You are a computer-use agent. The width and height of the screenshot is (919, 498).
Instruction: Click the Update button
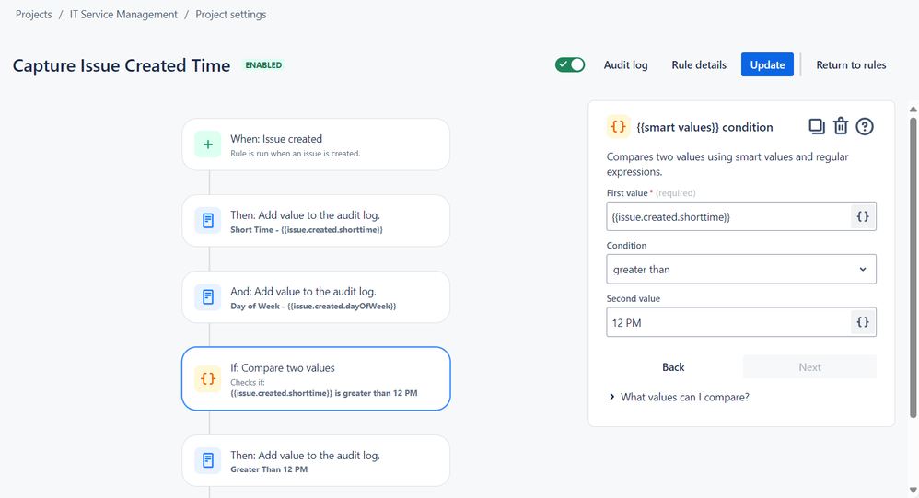coord(767,64)
